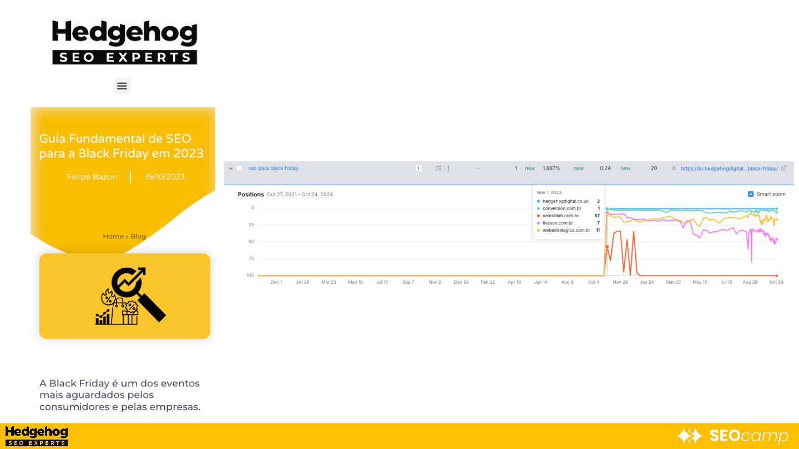The width and height of the screenshot is (799, 449).
Task: Open the SERP features icon in the keyword row
Action: click(x=438, y=169)
